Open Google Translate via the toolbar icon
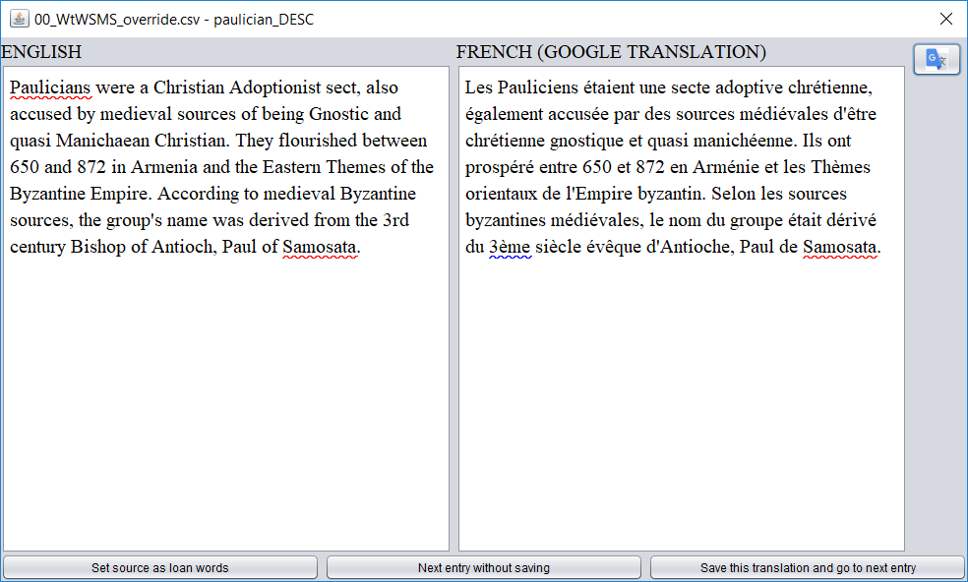This screenshot has width=968, height=582. (936, 59)
